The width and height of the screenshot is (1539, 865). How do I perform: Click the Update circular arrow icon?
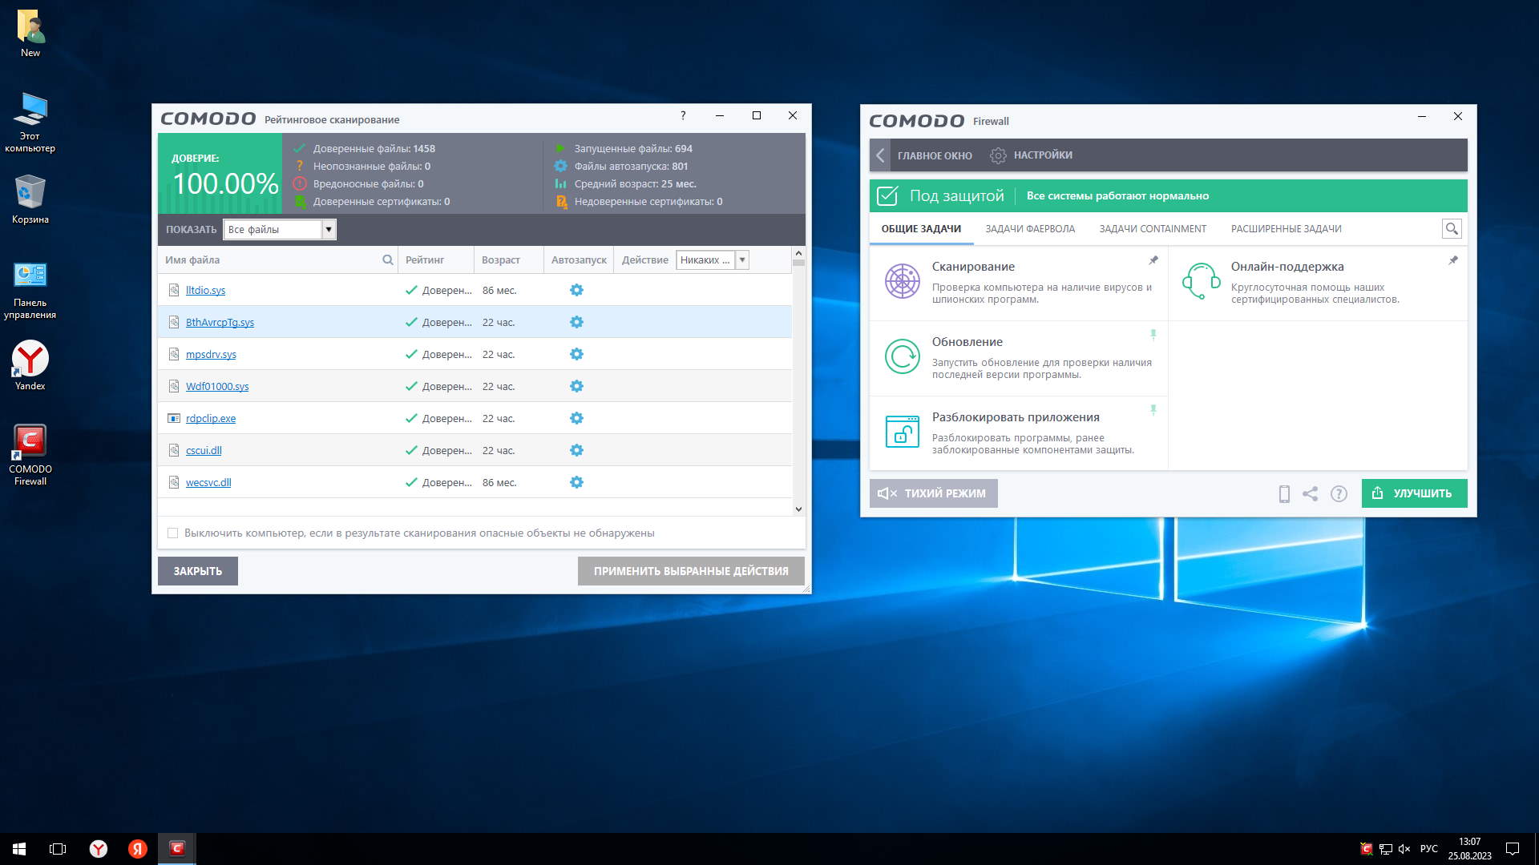coord(902,356)
